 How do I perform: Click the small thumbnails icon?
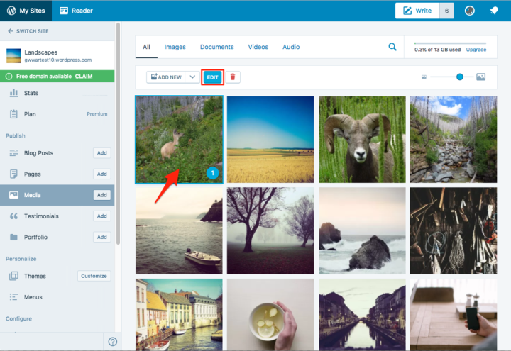[424, 77]
